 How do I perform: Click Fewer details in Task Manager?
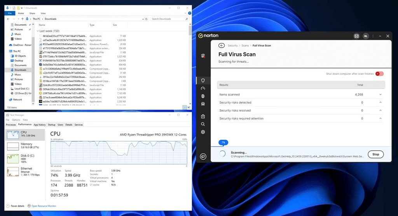click(15, 206)
